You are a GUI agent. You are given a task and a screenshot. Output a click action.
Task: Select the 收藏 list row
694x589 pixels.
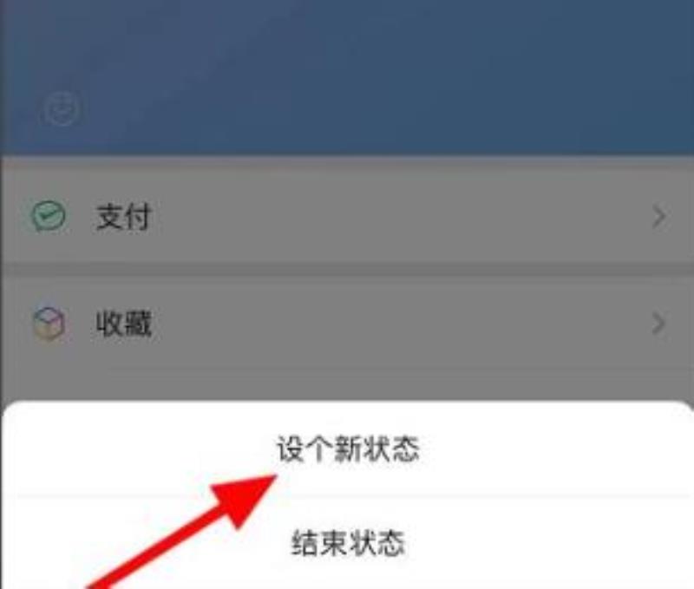click(x=347, y=323)
